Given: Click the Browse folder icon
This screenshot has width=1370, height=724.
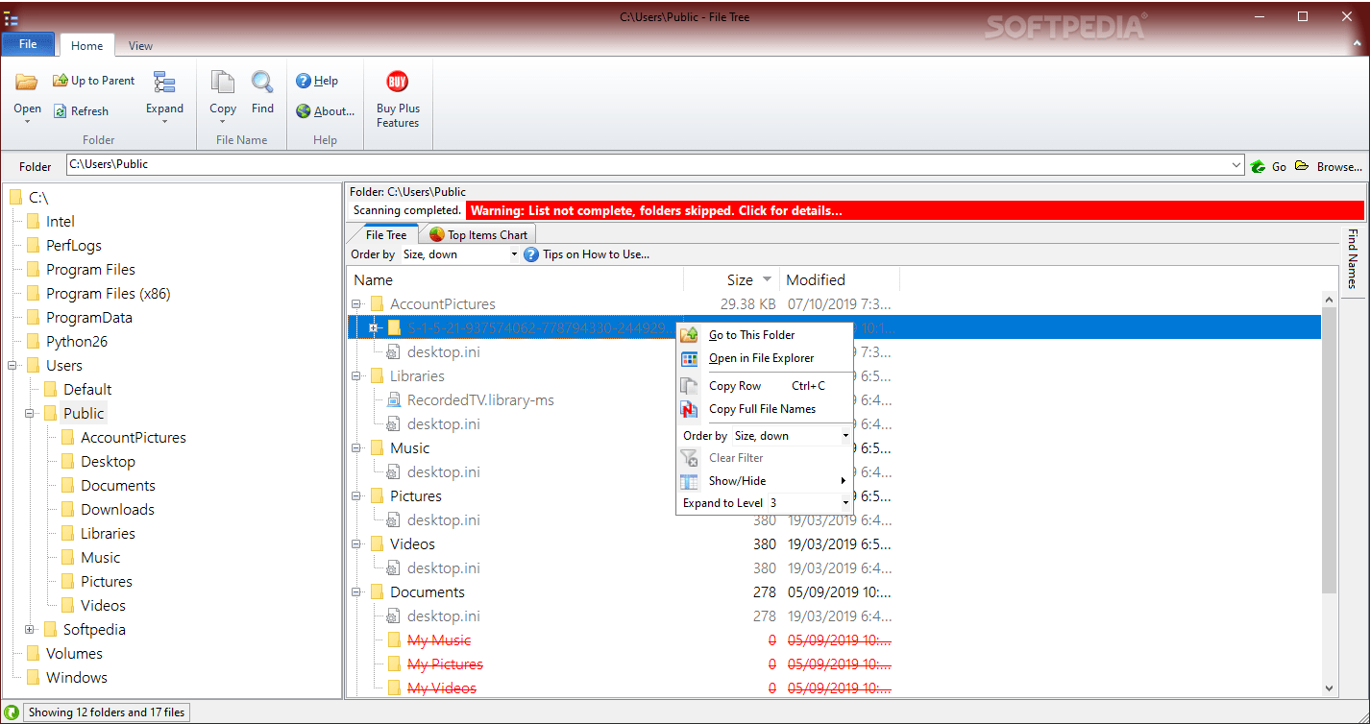Looking at the screenshot, I should coord(1302,164).
